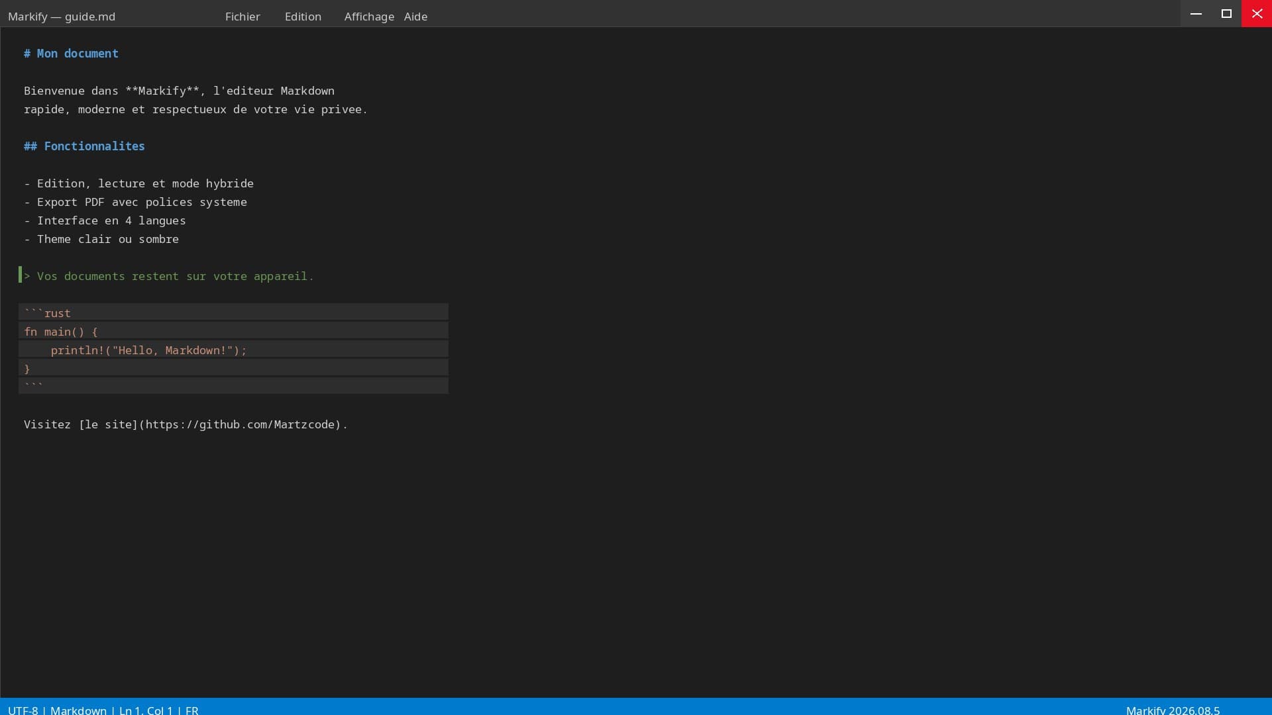Click the 'Theme clair ou sombre' item
Image resolution: width=1272 pixels, height=715 pixels.
tap(101, 239)
